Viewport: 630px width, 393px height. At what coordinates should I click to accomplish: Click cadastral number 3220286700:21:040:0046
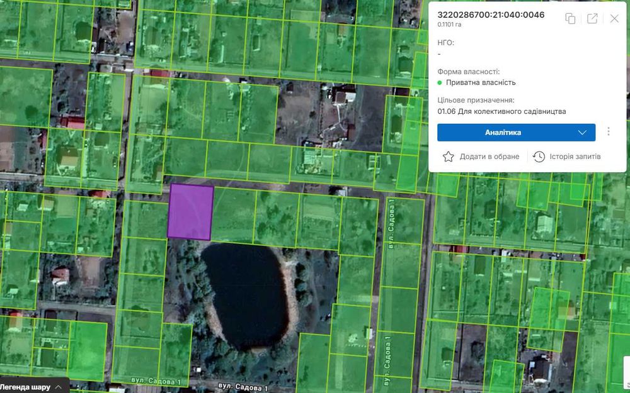pyautogui.click(x=491, y=15)
